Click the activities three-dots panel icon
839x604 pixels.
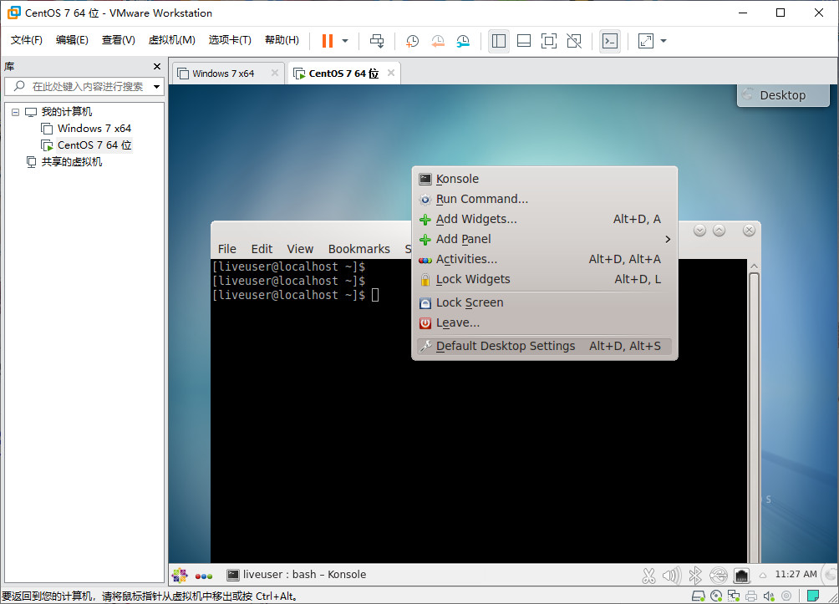(x=204, y=576)
